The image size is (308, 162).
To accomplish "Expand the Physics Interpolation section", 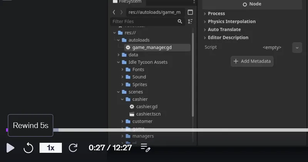I will 232,21.
